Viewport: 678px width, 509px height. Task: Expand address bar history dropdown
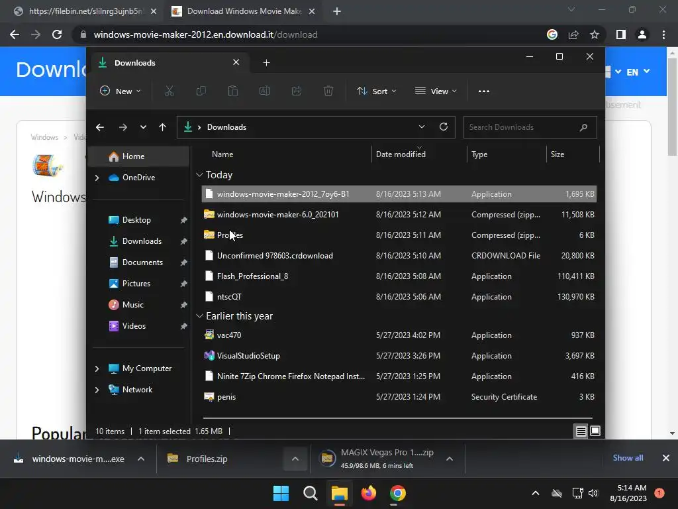pyautogui.click(x=422, y=127)
